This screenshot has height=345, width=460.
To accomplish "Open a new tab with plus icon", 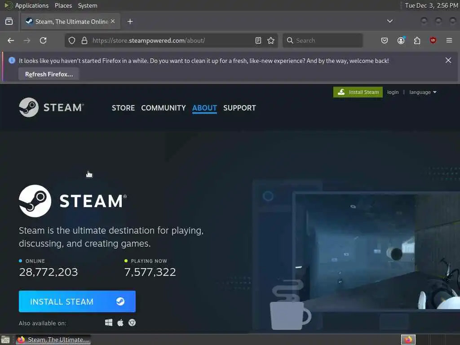I will [130, 22].
